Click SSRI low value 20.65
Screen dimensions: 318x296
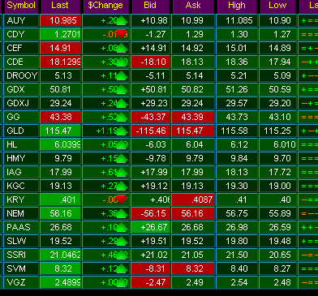277,255
